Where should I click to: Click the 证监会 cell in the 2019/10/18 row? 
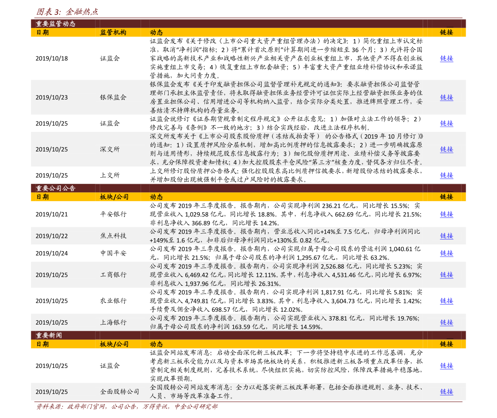point(110,58)
